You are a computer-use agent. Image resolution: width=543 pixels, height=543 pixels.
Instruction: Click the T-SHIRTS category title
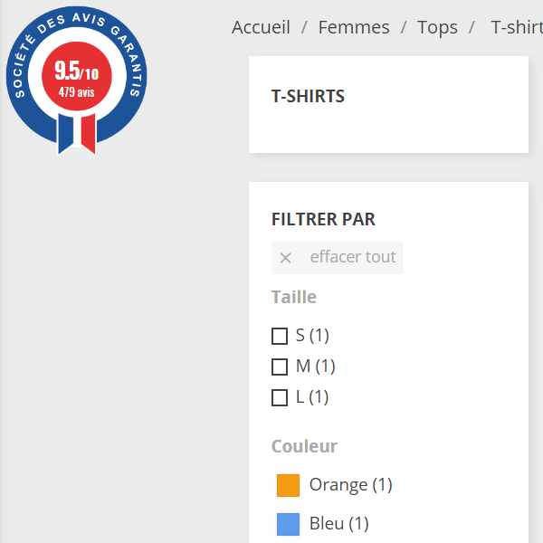pos(308,96)
